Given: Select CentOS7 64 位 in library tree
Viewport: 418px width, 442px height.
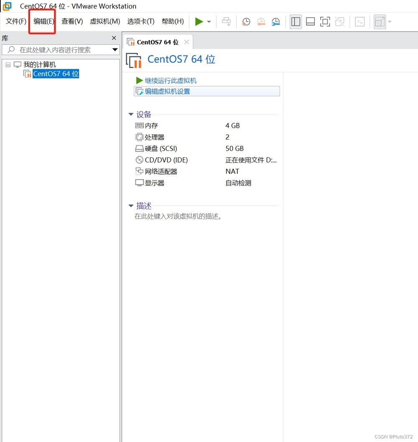Looking at the screenshot, I should [56, 74].
